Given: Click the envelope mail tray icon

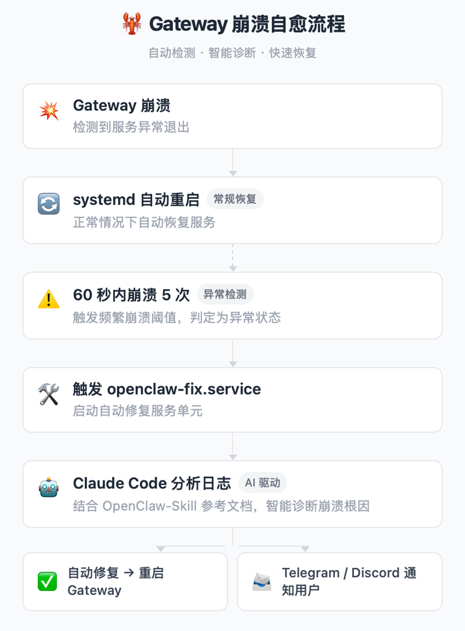Looking at the screenshot, I should (x=262, y=582).
